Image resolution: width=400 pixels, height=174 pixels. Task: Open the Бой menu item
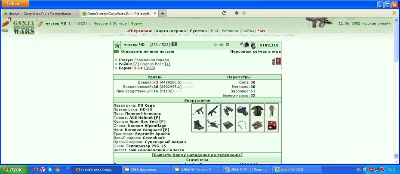click(214, 31)
